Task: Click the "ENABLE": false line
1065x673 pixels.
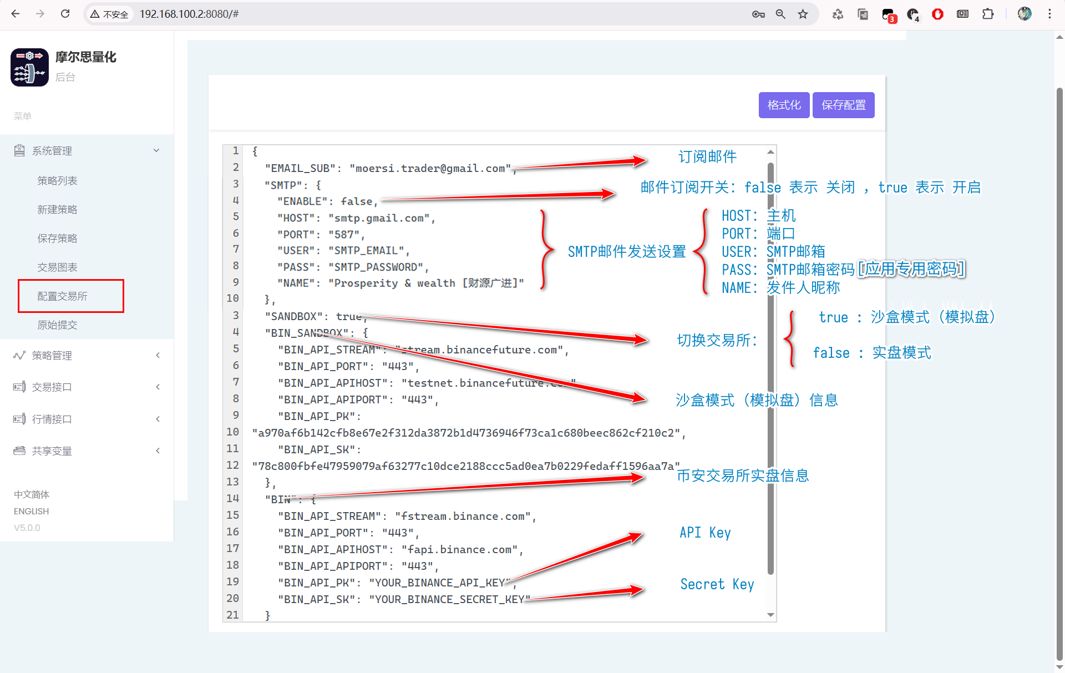Action: pos(327,201)
